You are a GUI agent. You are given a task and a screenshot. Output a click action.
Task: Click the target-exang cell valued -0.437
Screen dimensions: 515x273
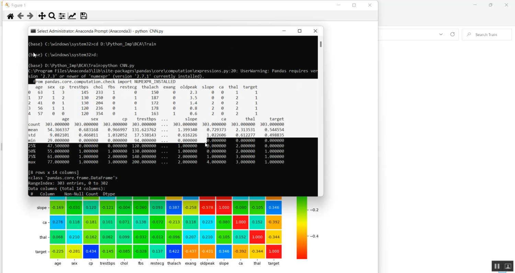tap(191, 252)
